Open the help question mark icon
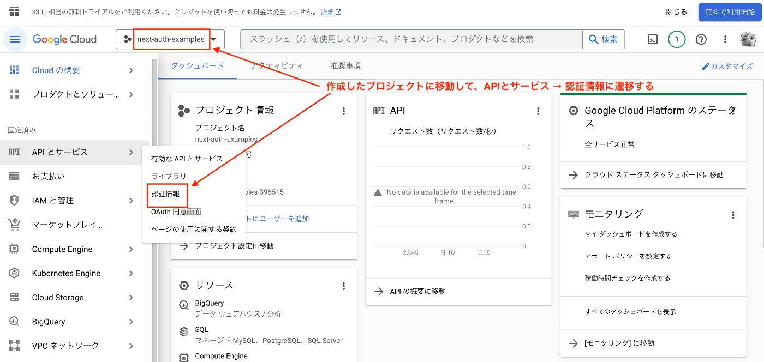This screenshot has width=764, height=362. (x=701, y=39)
